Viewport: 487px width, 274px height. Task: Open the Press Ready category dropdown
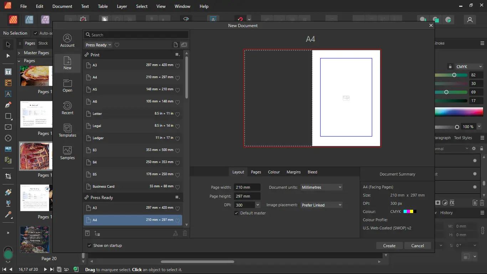pos(98,45)
